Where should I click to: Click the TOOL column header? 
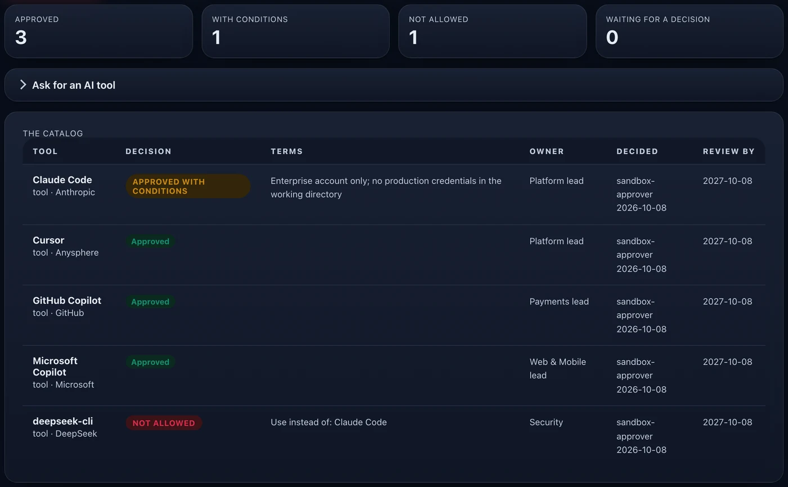tap(45, 151)
